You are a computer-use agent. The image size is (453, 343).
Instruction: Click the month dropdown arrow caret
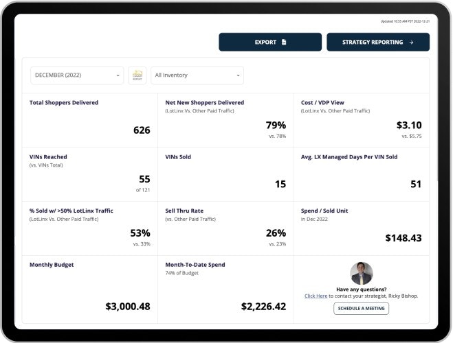(118, 75)
